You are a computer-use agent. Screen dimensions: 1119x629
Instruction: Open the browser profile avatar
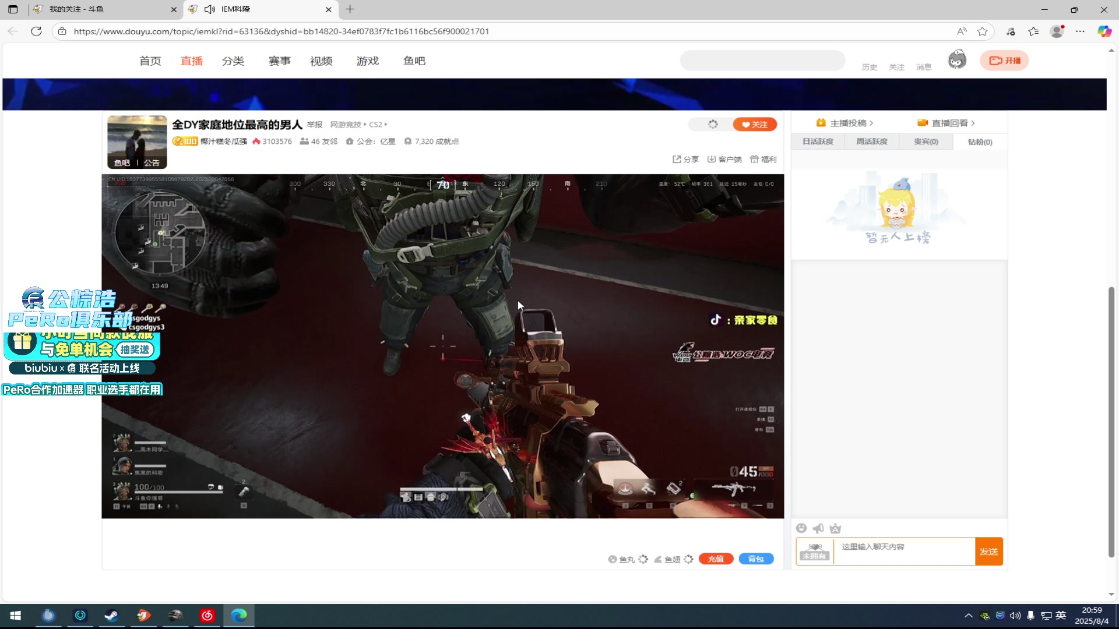tap(1057, 31)
